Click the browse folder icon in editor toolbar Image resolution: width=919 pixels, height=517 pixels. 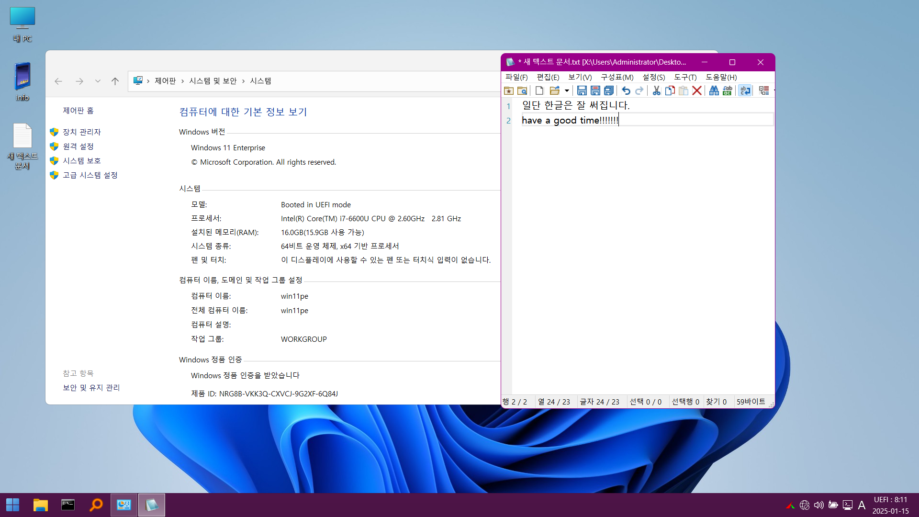(x=522, y=90)
